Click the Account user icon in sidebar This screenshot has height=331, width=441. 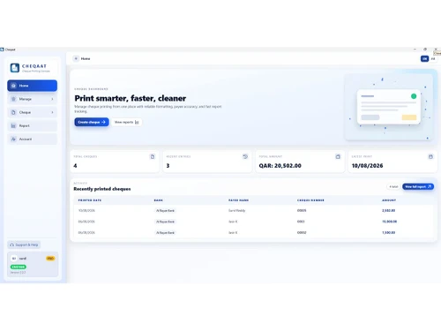(x=13, y=139)
